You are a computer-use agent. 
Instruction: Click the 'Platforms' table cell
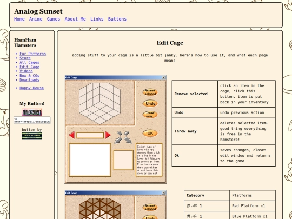click(253, 196)
